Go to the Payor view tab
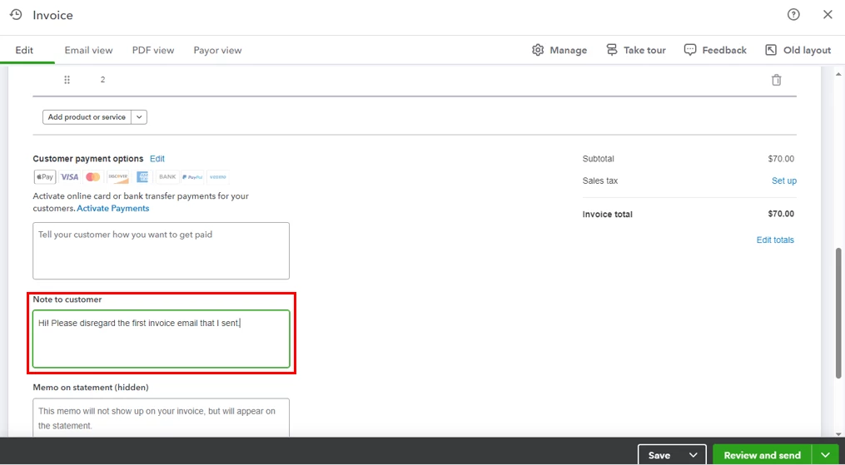Viewport: 845px width, 465px height. coord(218,50)
